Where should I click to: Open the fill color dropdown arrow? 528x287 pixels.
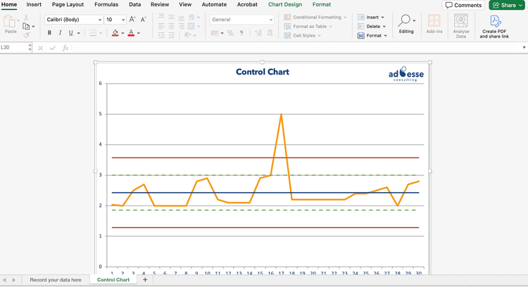click(122, 33)
